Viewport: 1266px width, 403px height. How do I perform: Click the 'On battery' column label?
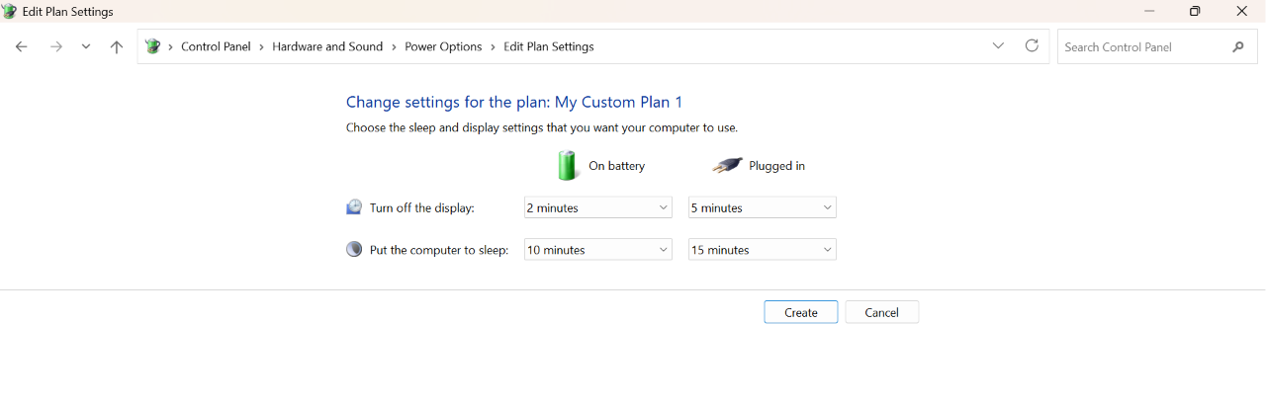pyautogui.click(x=616, y=166)
